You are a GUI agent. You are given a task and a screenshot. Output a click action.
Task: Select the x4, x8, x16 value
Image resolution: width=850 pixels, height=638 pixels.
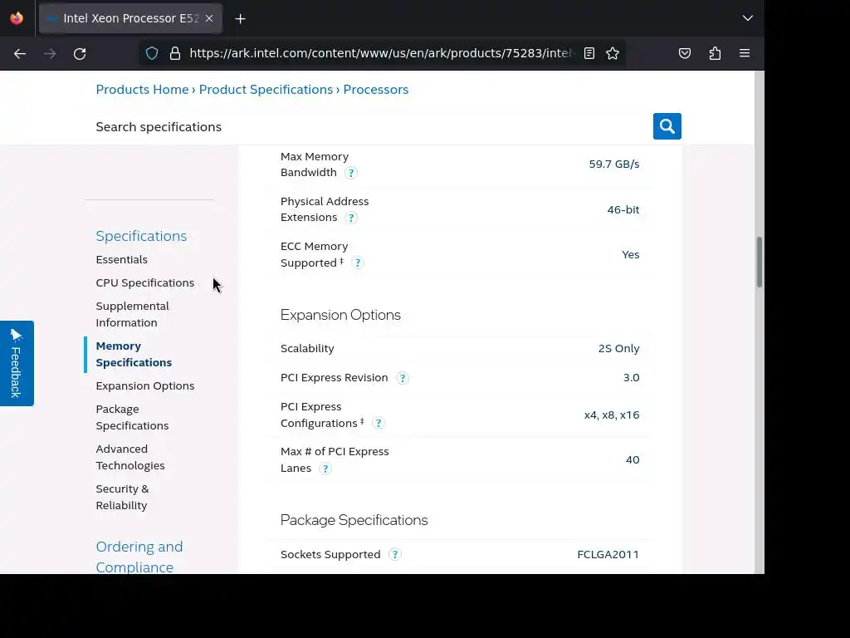612,415
